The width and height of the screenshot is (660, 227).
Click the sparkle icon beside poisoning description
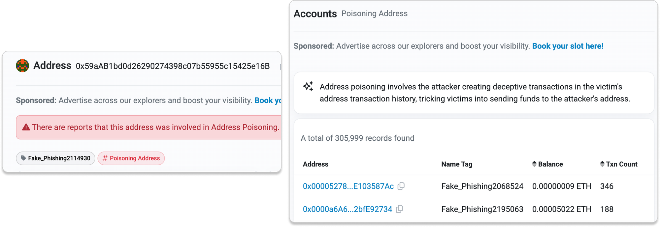point(308,86)
